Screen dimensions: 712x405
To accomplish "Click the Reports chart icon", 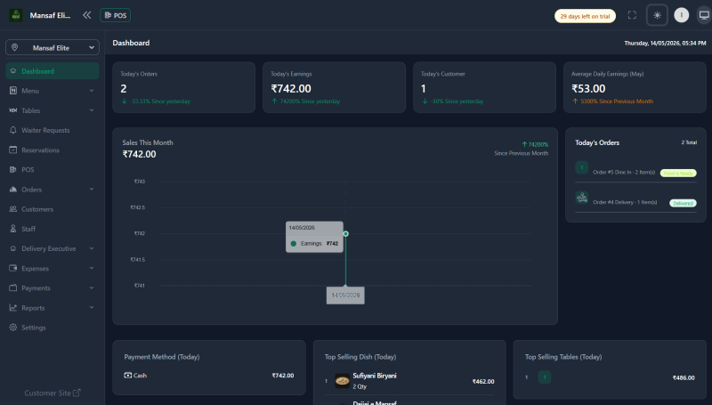I will pyautogui.click(x=13, y=308).
